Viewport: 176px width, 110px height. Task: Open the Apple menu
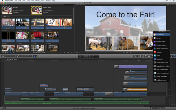[2, 1]
